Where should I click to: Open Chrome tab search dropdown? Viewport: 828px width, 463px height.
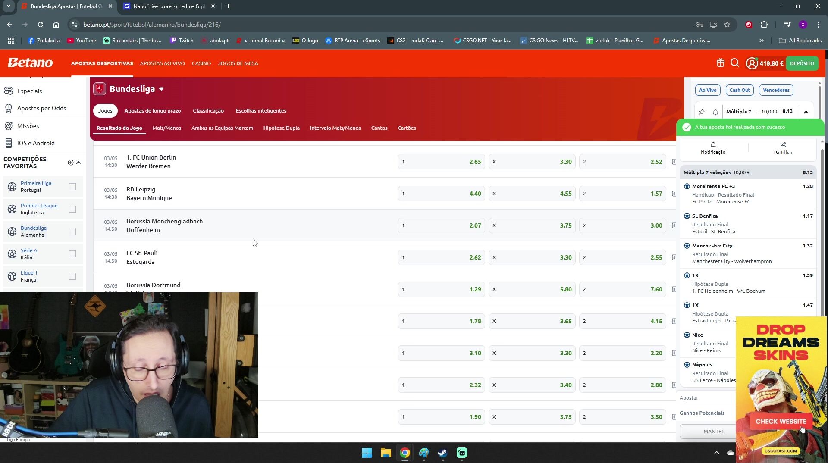coord(8,6)
